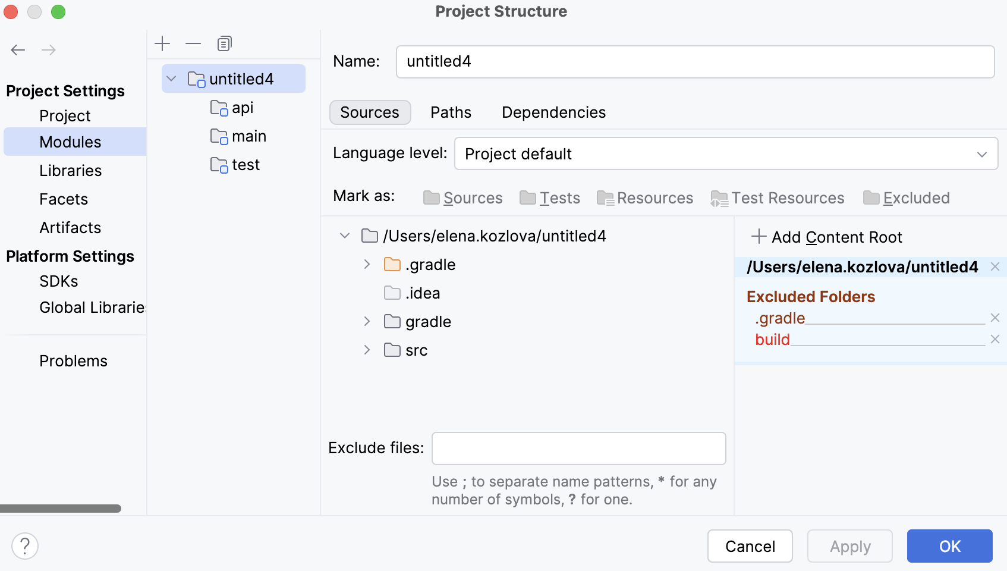This screenshot has width=1007, height=571.
Task: Select the api module label
Action: point(243,108)
